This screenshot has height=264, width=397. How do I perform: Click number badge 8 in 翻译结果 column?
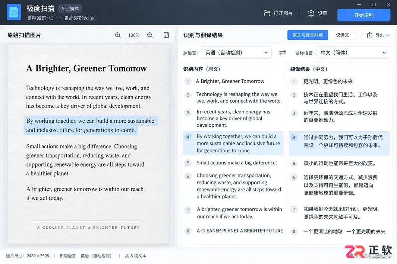pyautogui.click(x=294, y=231)
